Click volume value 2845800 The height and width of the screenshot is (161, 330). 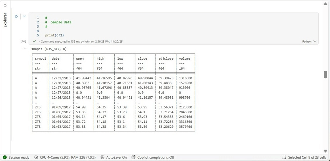pyautogui.click(x=186, y=112)
